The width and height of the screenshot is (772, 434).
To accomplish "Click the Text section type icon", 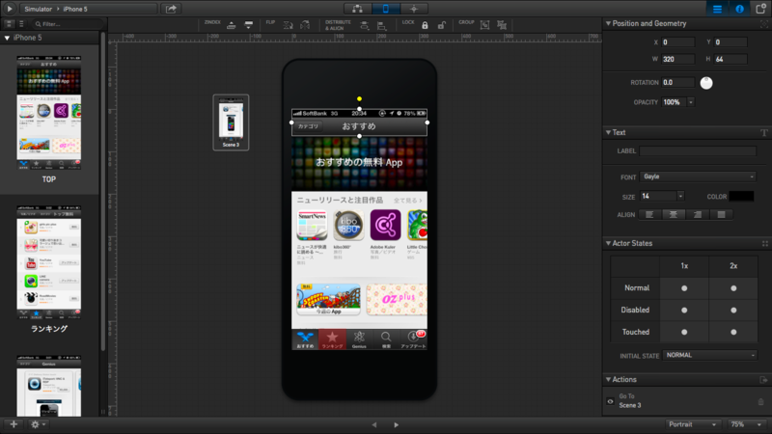I will coord(764,133).
